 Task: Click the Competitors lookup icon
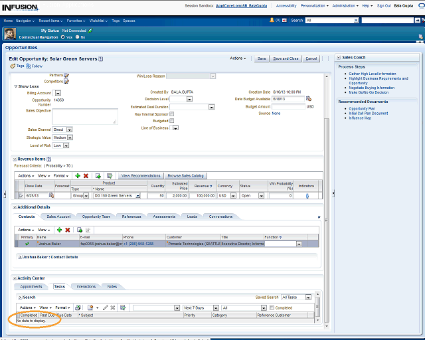coord(66,82)
